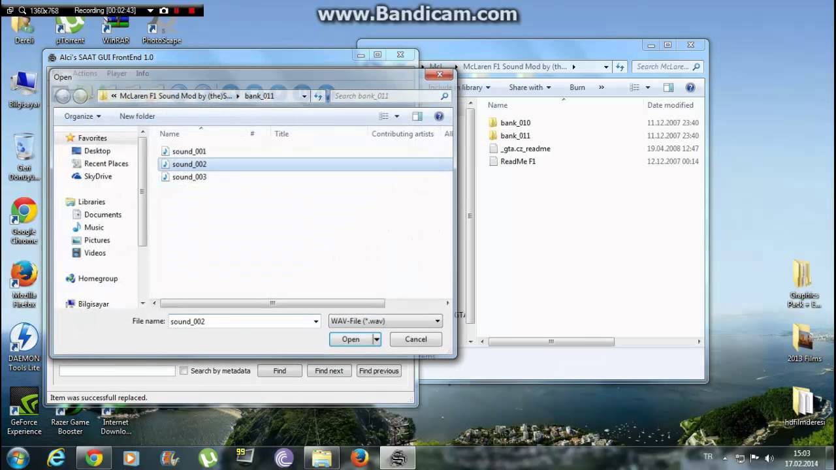This screenshot has width=836, height=470.
Task: Click New folder in the Open dialog
Action: click(x=137, y=116)
